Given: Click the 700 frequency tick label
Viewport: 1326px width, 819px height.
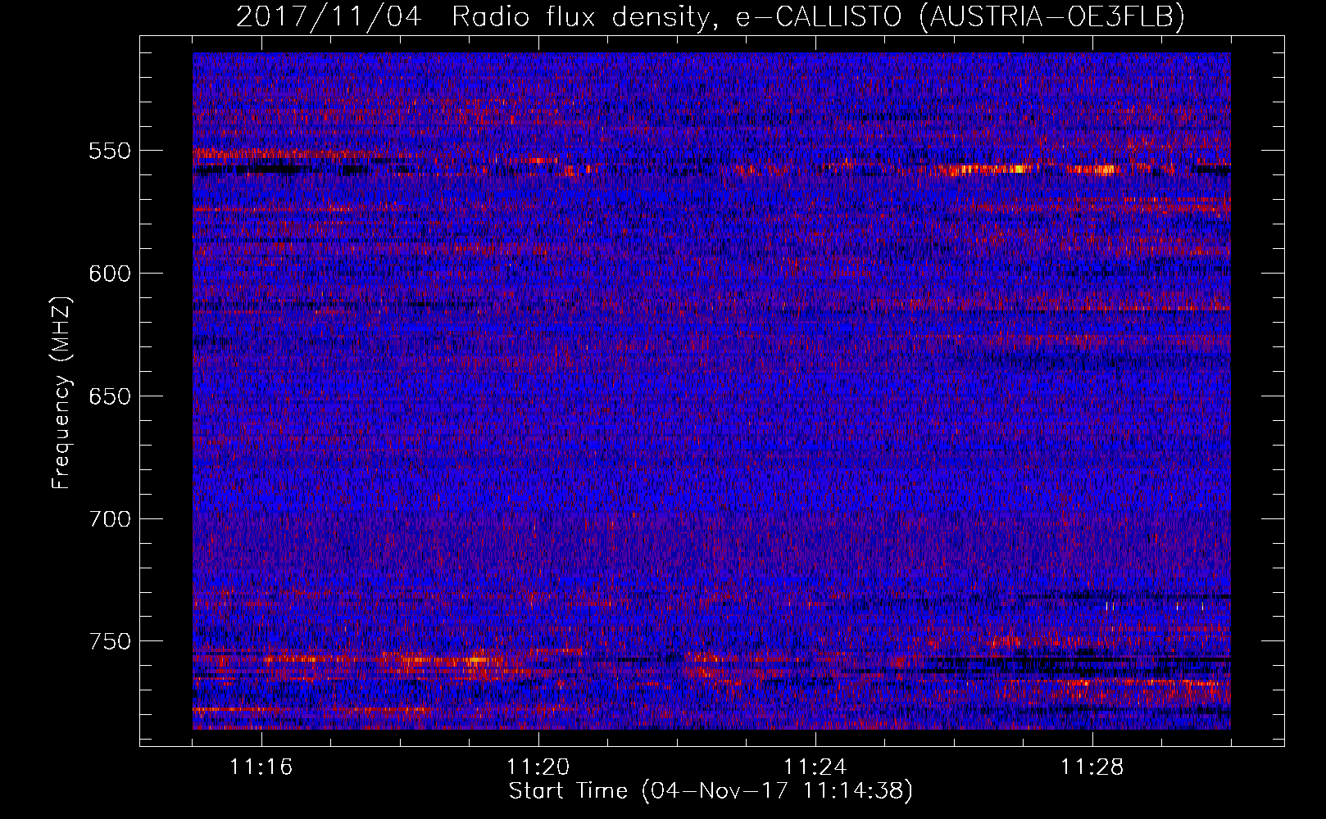Looking at the screenshot, I should (110, 519).
